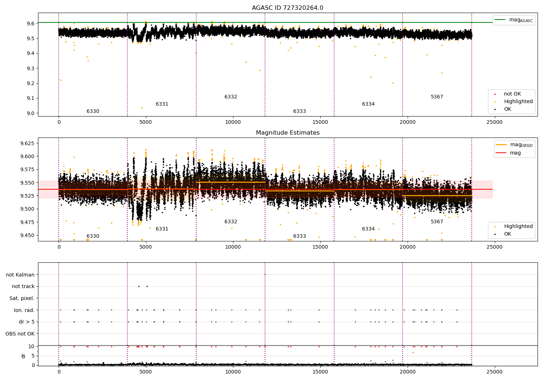Click the 'dr > 5' axis label
The height and width of the screenshot is (380, 543).
27,322
